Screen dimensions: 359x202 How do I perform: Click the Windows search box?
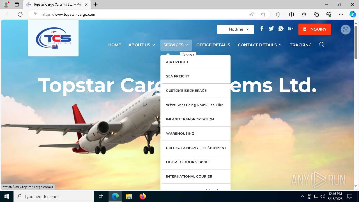tap(54, 196)
